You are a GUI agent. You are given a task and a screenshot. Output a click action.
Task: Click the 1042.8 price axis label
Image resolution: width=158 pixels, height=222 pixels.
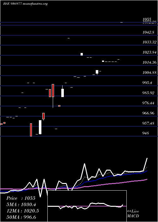coord(148,32)
